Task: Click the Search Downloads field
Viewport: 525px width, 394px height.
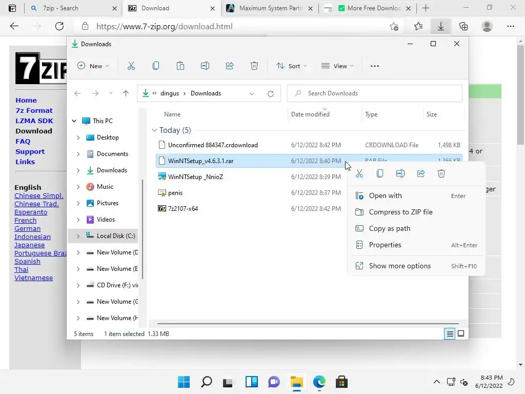Action: (x=375, y=93)
